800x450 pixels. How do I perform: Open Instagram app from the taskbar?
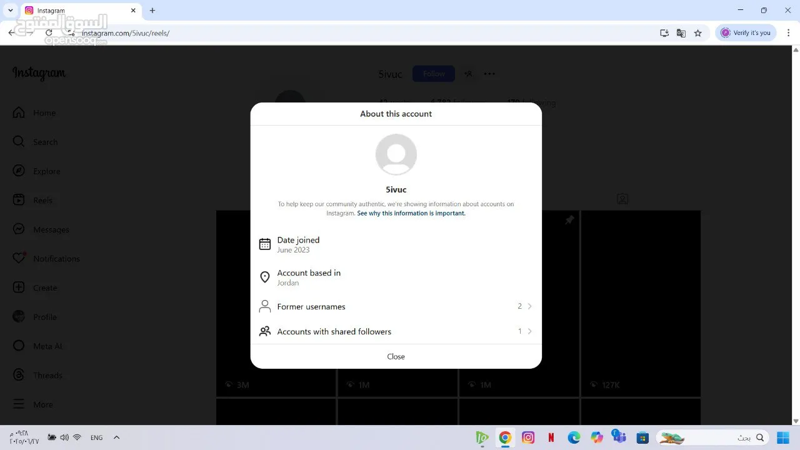pos(528,437)
